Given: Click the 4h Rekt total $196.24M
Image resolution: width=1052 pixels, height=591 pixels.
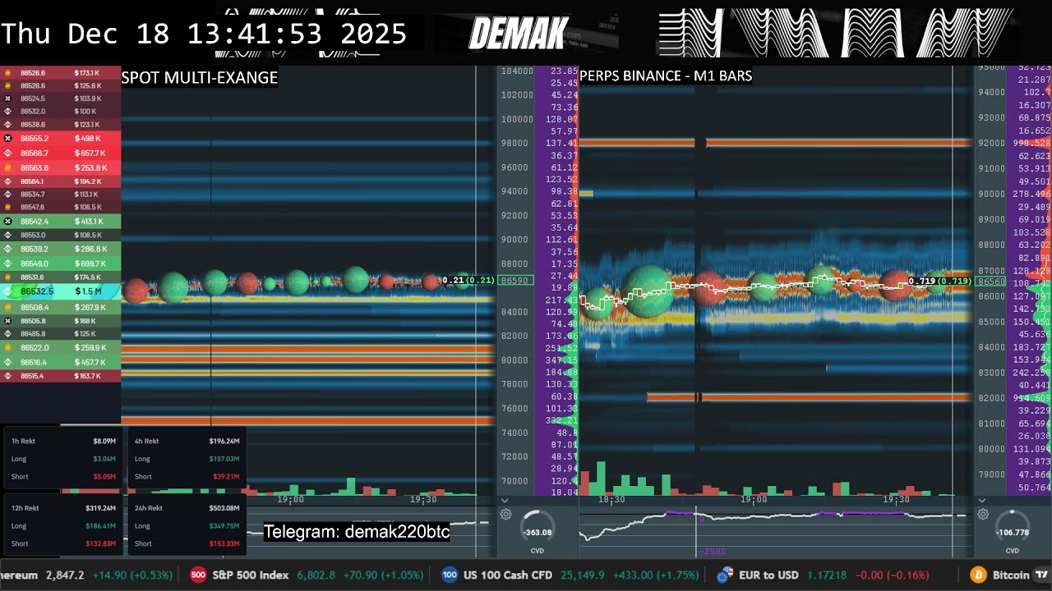Looking at the screenshot, I should [x=224, y=441].
